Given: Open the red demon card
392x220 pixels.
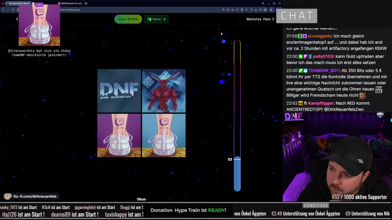Looking at the screenshot, I should click(x=164, y=91).
